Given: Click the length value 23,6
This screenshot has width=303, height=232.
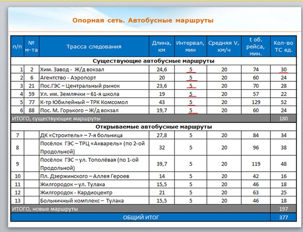Looking at the screenshot, I should 162,86.
